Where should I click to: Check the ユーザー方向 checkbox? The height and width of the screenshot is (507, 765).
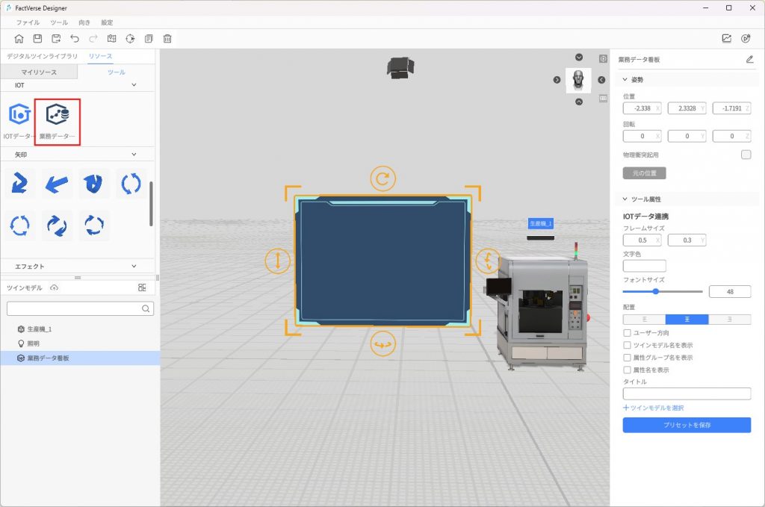(628, 333)
